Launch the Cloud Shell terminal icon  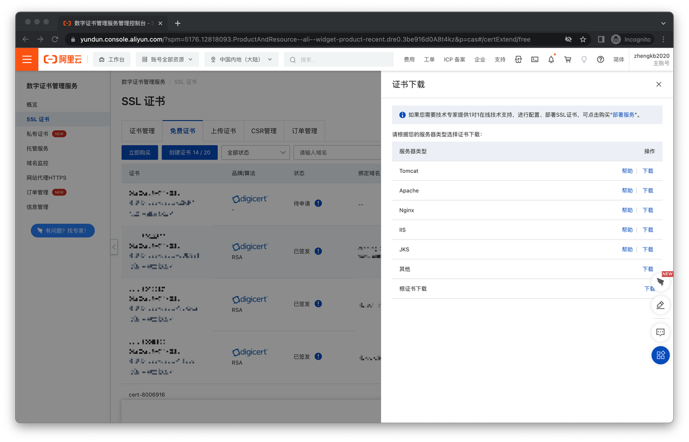(x=535, y=59)
